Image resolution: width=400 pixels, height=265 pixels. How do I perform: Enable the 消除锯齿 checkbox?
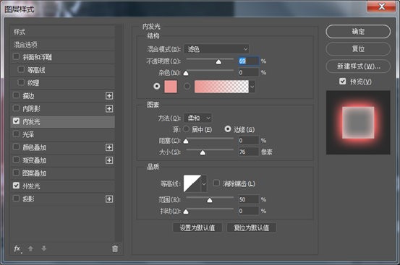pos(216,183)
